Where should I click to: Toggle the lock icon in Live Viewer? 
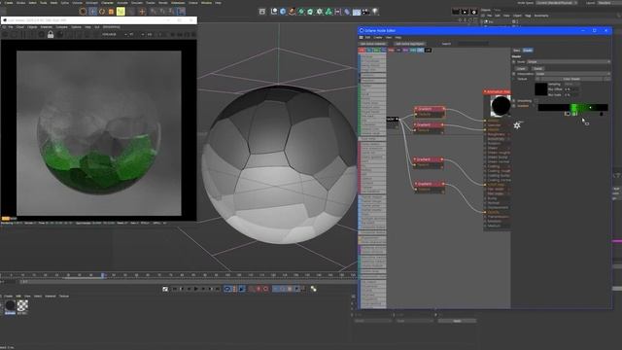click(51, 35)
